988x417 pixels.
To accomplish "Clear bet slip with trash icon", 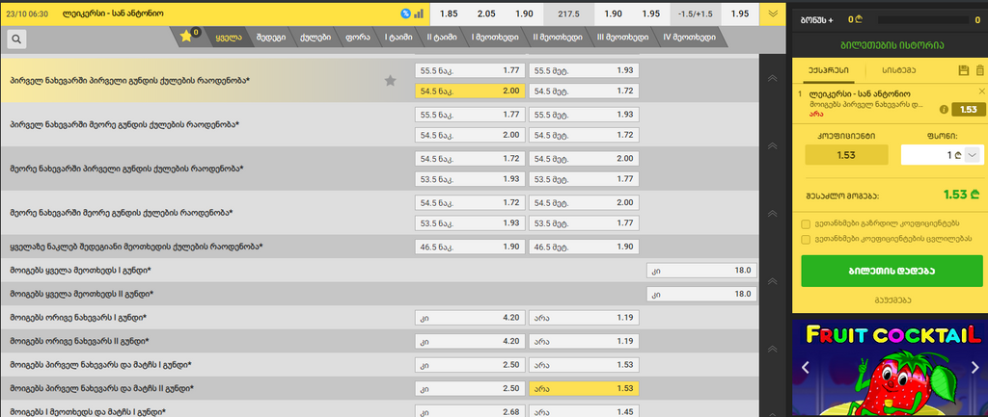I will pyautogui.click(x=979, y=70).
